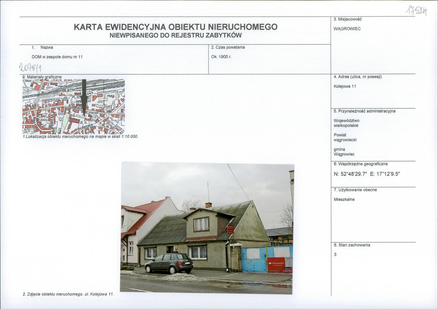Click the handwritten number "2078/1"

click(x=30, y=67)
